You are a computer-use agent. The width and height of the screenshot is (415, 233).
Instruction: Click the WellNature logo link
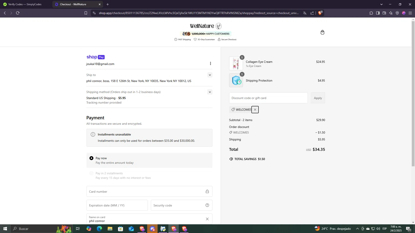206,26
